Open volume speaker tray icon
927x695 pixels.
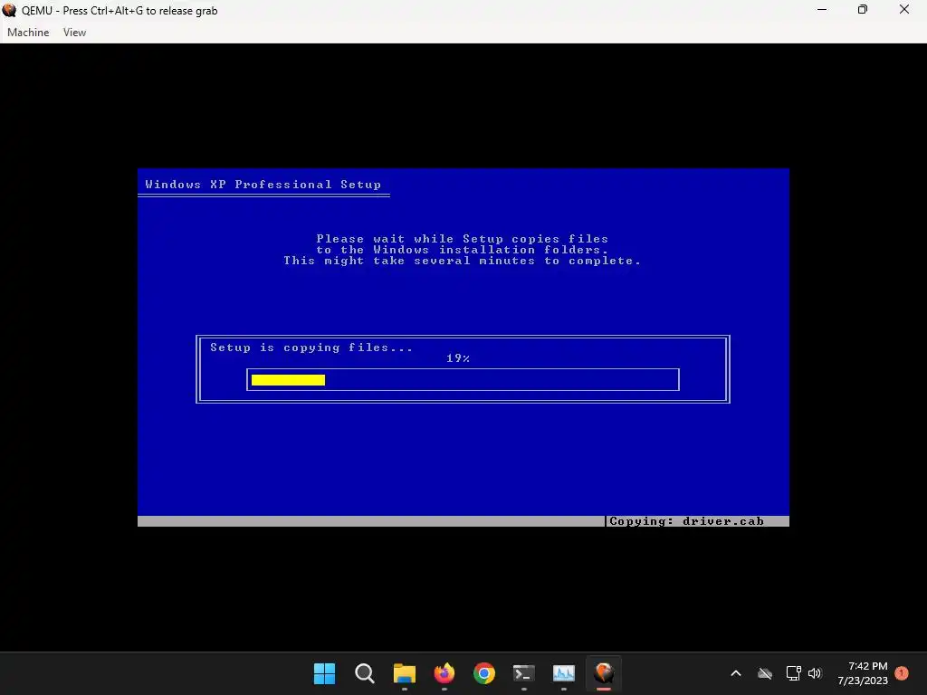815,673
